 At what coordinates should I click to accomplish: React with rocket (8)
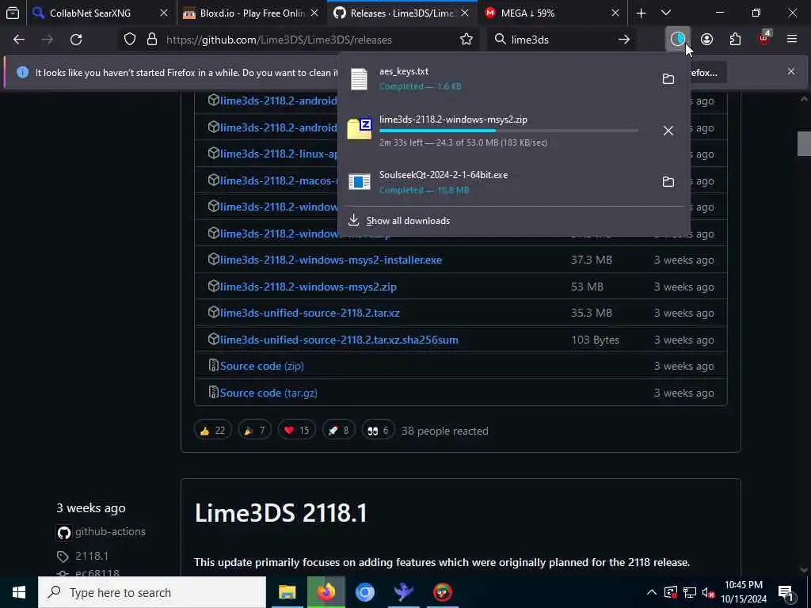(338, 431)
